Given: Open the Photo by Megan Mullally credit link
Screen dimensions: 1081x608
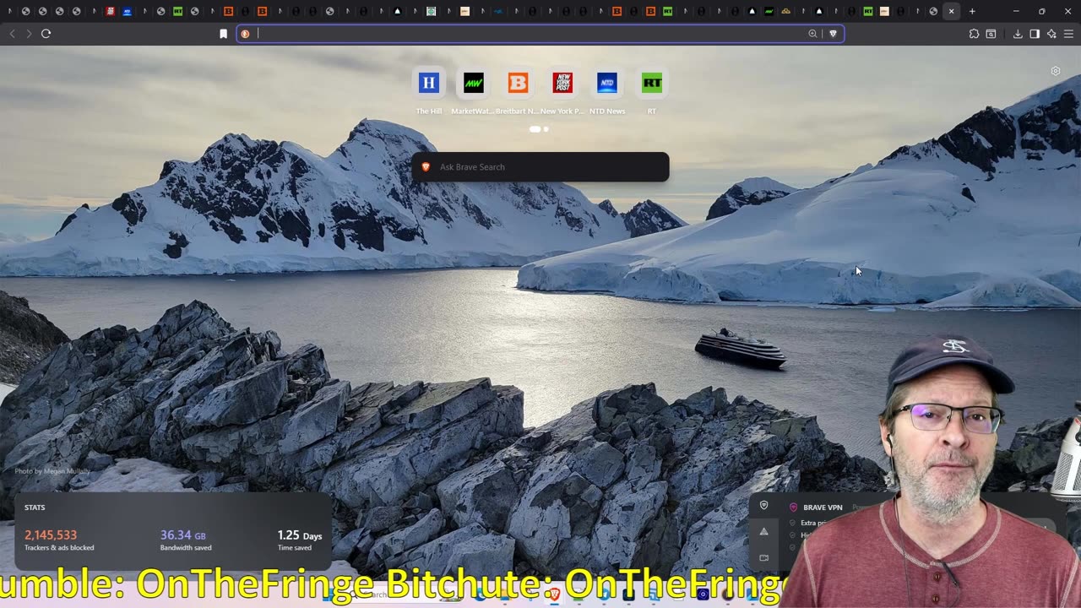Looking at the screenshot, I should tap(52, 471).
